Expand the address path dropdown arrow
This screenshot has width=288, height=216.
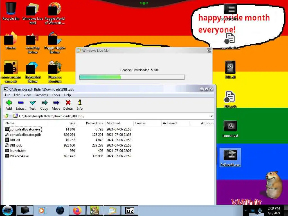(211, 116)
